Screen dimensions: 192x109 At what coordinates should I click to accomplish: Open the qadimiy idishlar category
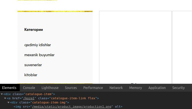(38, 45)
